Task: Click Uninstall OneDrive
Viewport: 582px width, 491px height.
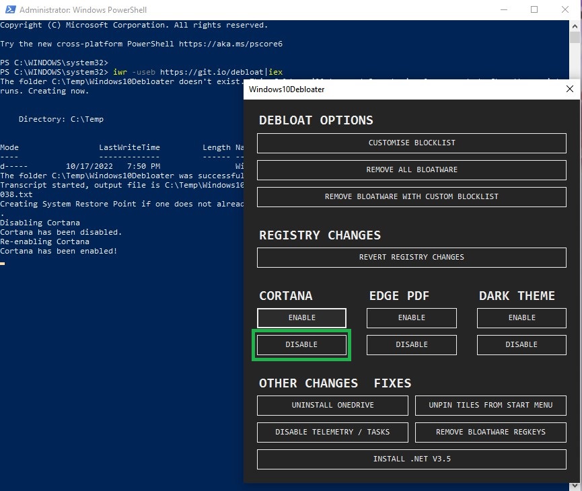Action: click(332, 405)
